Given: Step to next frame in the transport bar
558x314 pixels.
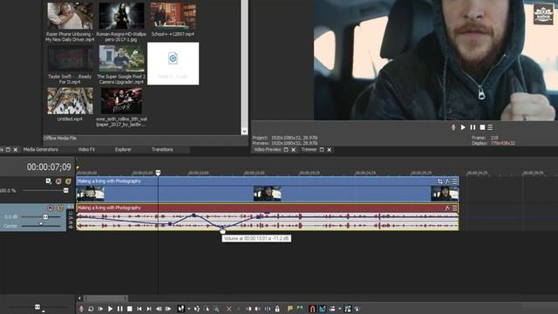Looking at the screenshot, I should tap(168, 309).
